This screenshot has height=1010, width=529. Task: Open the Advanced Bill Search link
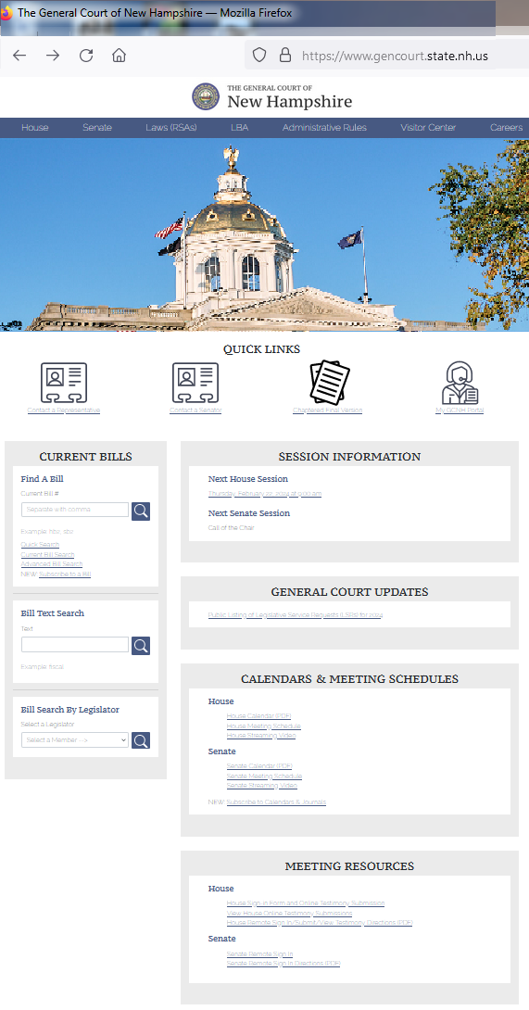click(x=52, y=564)
